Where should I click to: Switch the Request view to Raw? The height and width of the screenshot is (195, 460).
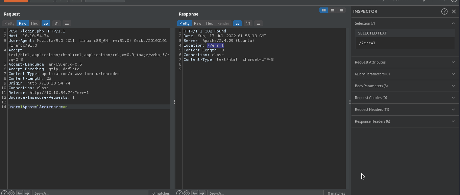(23, 23)
